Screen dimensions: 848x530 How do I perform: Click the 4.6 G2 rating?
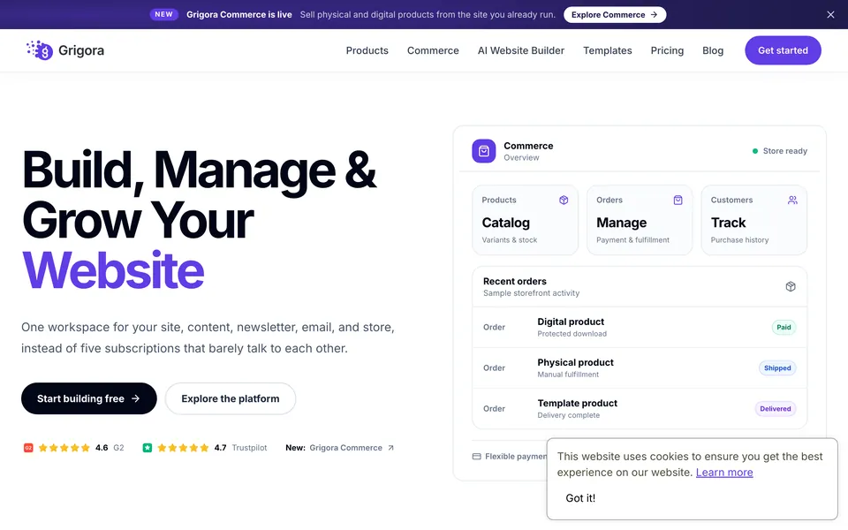tap(73, 448)
